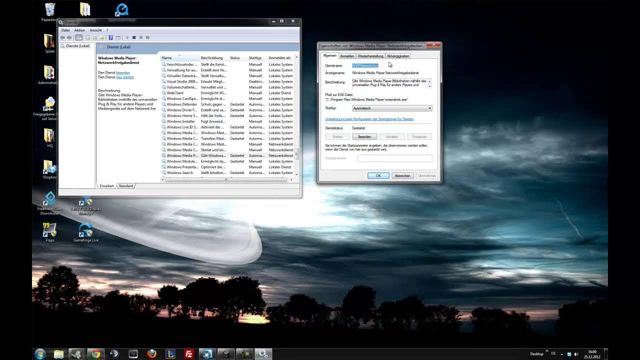The image size is (640, 360).
Task: Sort by the Name column header
Action: coord(180,57)
